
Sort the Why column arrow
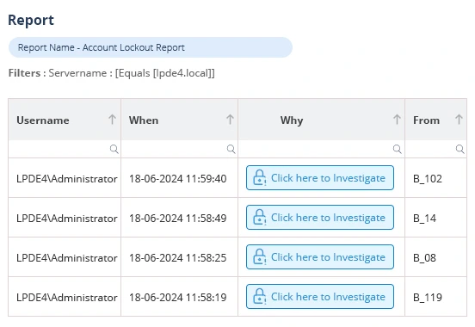pyautogui.click(x=397, y=120)
